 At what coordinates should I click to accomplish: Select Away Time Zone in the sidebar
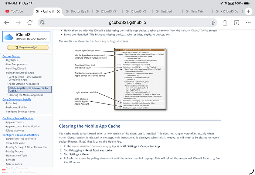point(15,143)
